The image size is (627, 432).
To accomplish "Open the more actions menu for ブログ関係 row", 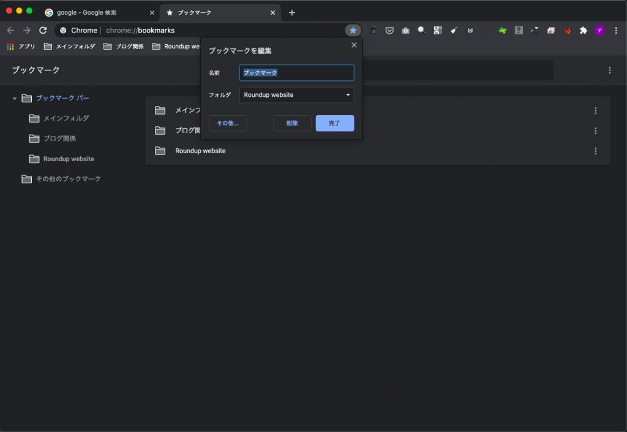I will coord(595,131).
